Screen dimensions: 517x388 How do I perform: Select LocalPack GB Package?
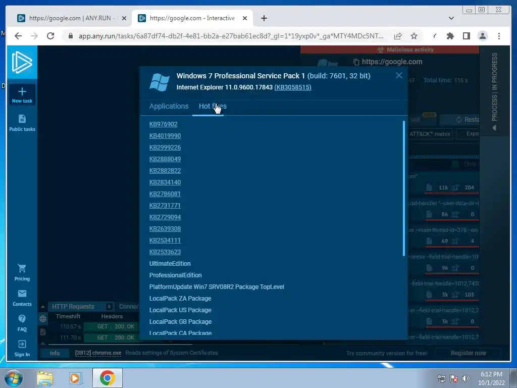(180, 322)
